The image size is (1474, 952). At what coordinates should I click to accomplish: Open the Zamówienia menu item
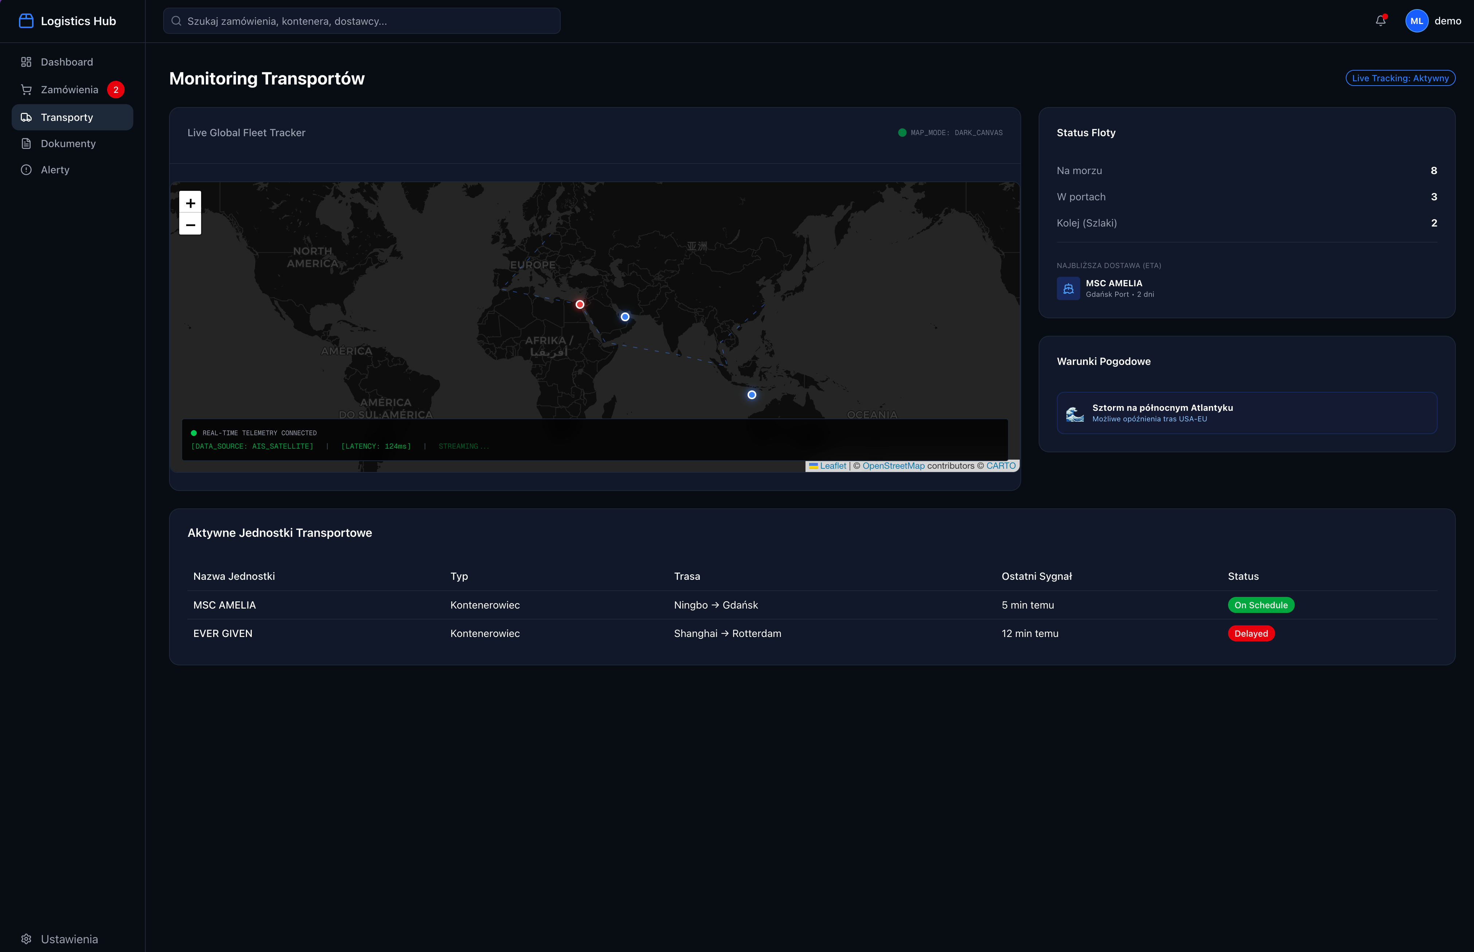[x=72, y=90]
